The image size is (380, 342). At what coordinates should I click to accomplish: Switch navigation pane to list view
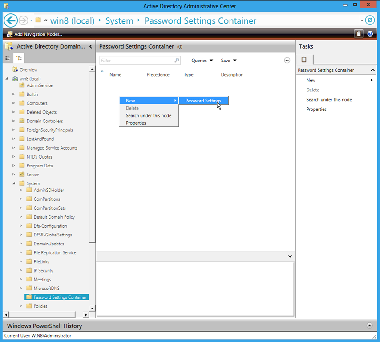(8, 58)
